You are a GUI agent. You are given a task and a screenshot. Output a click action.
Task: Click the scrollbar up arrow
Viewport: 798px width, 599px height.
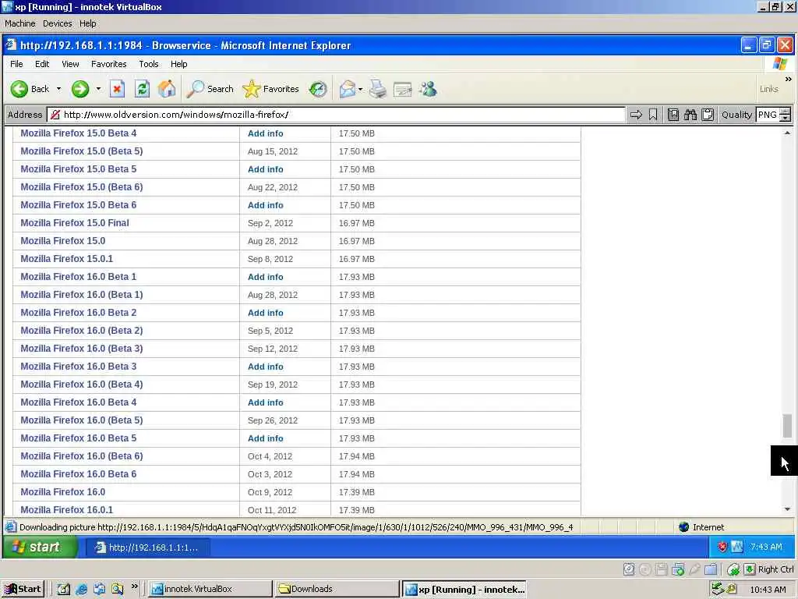click(x=787, y=133)
